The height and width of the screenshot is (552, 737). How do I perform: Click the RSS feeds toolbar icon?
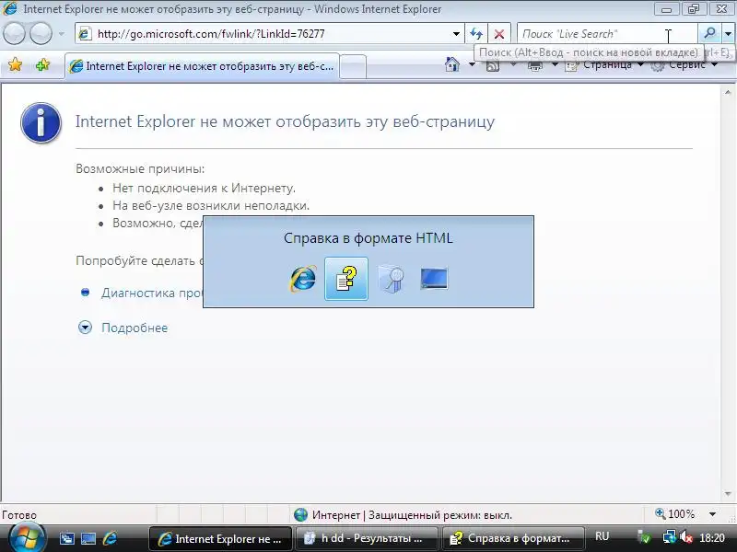tap(493, 65)
